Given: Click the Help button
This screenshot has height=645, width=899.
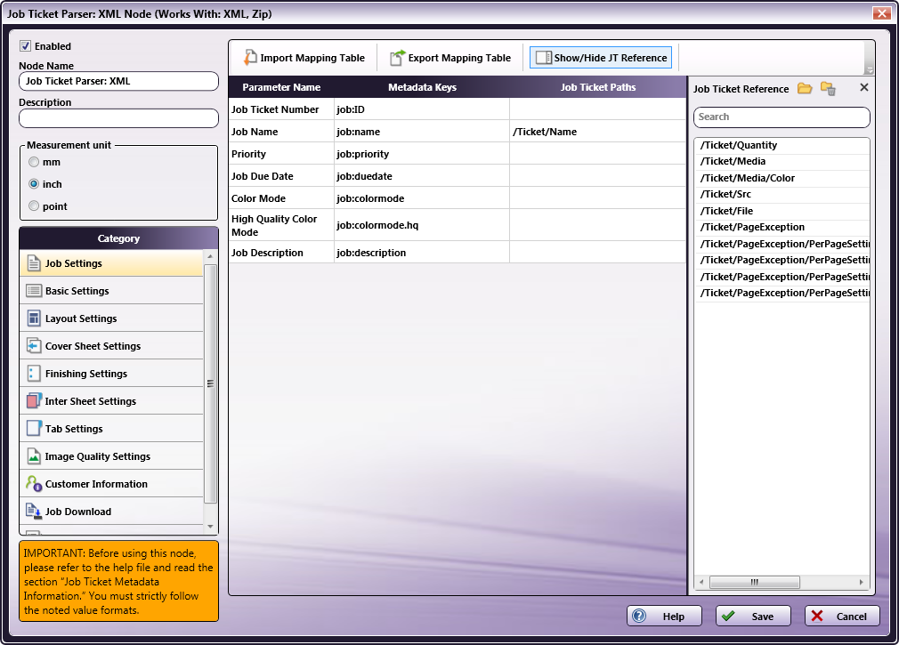Looking at the screenshot, I should (664, 616).
